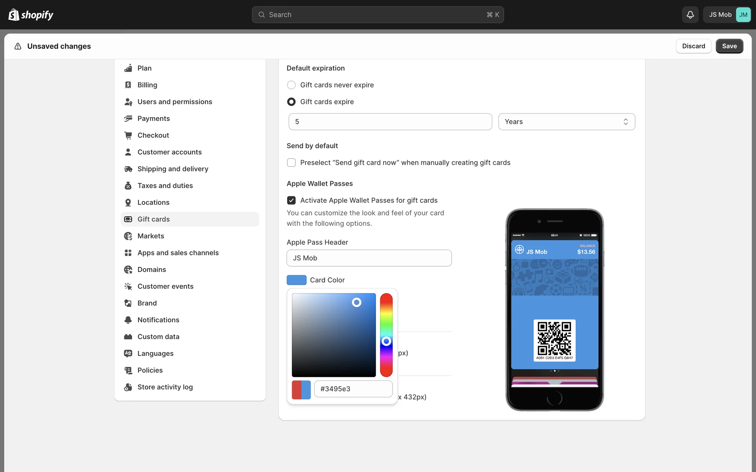The height and width of the screenshot is (472, 756).
Task: Click the Store activity log icon
Action: pos(128,387)
